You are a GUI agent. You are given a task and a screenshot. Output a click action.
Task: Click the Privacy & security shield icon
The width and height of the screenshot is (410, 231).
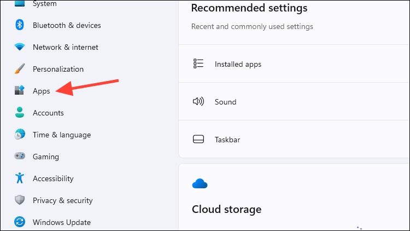(x=20, y=200)
